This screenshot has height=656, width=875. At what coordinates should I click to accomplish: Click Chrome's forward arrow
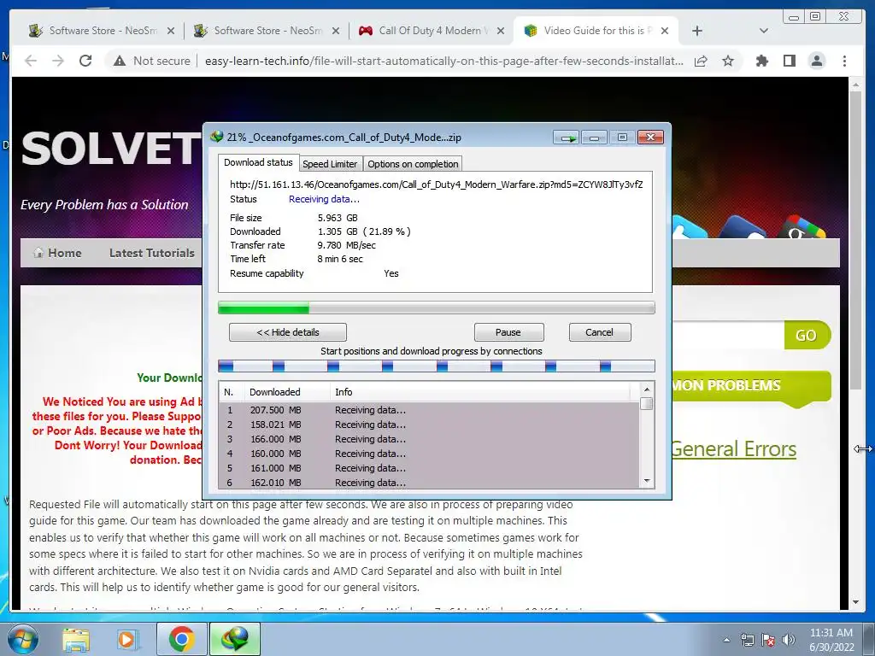click(x=58, y=61)
